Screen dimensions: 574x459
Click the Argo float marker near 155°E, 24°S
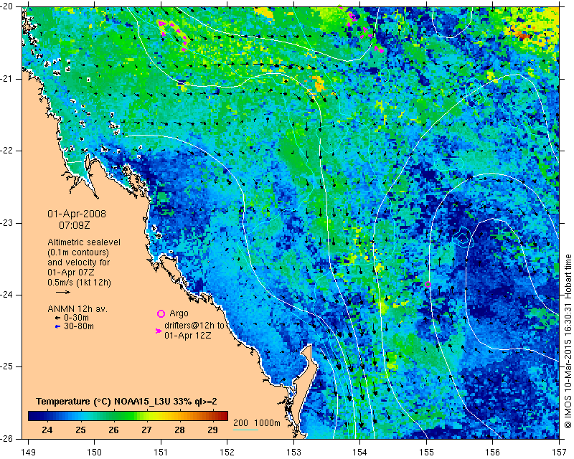click(x=428, y=284)
